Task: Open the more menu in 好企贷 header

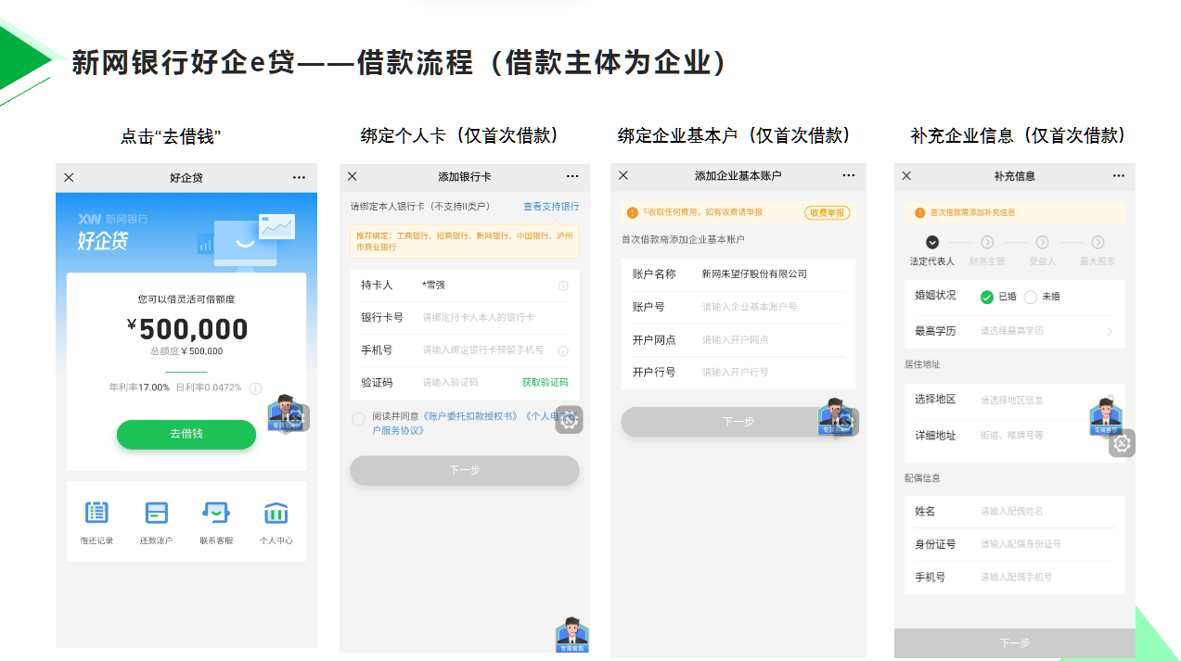Action: (x=299, y=177)
